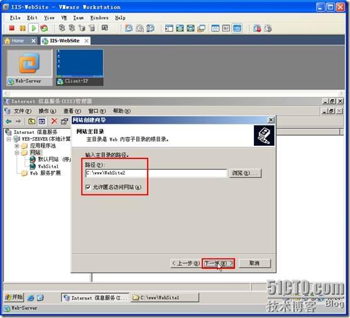Viewport: 350px width, 318px height.
Task: Click the Take Snapshot clock icon
Action: (129, 28)
